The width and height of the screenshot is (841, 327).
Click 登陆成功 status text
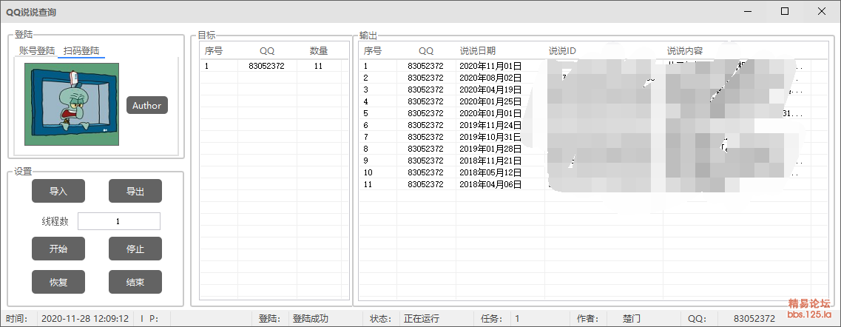click(x=311, y=318)
